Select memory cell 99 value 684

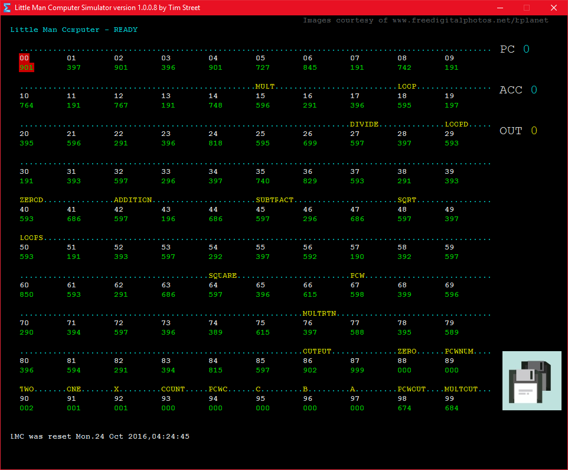[451, 408]
